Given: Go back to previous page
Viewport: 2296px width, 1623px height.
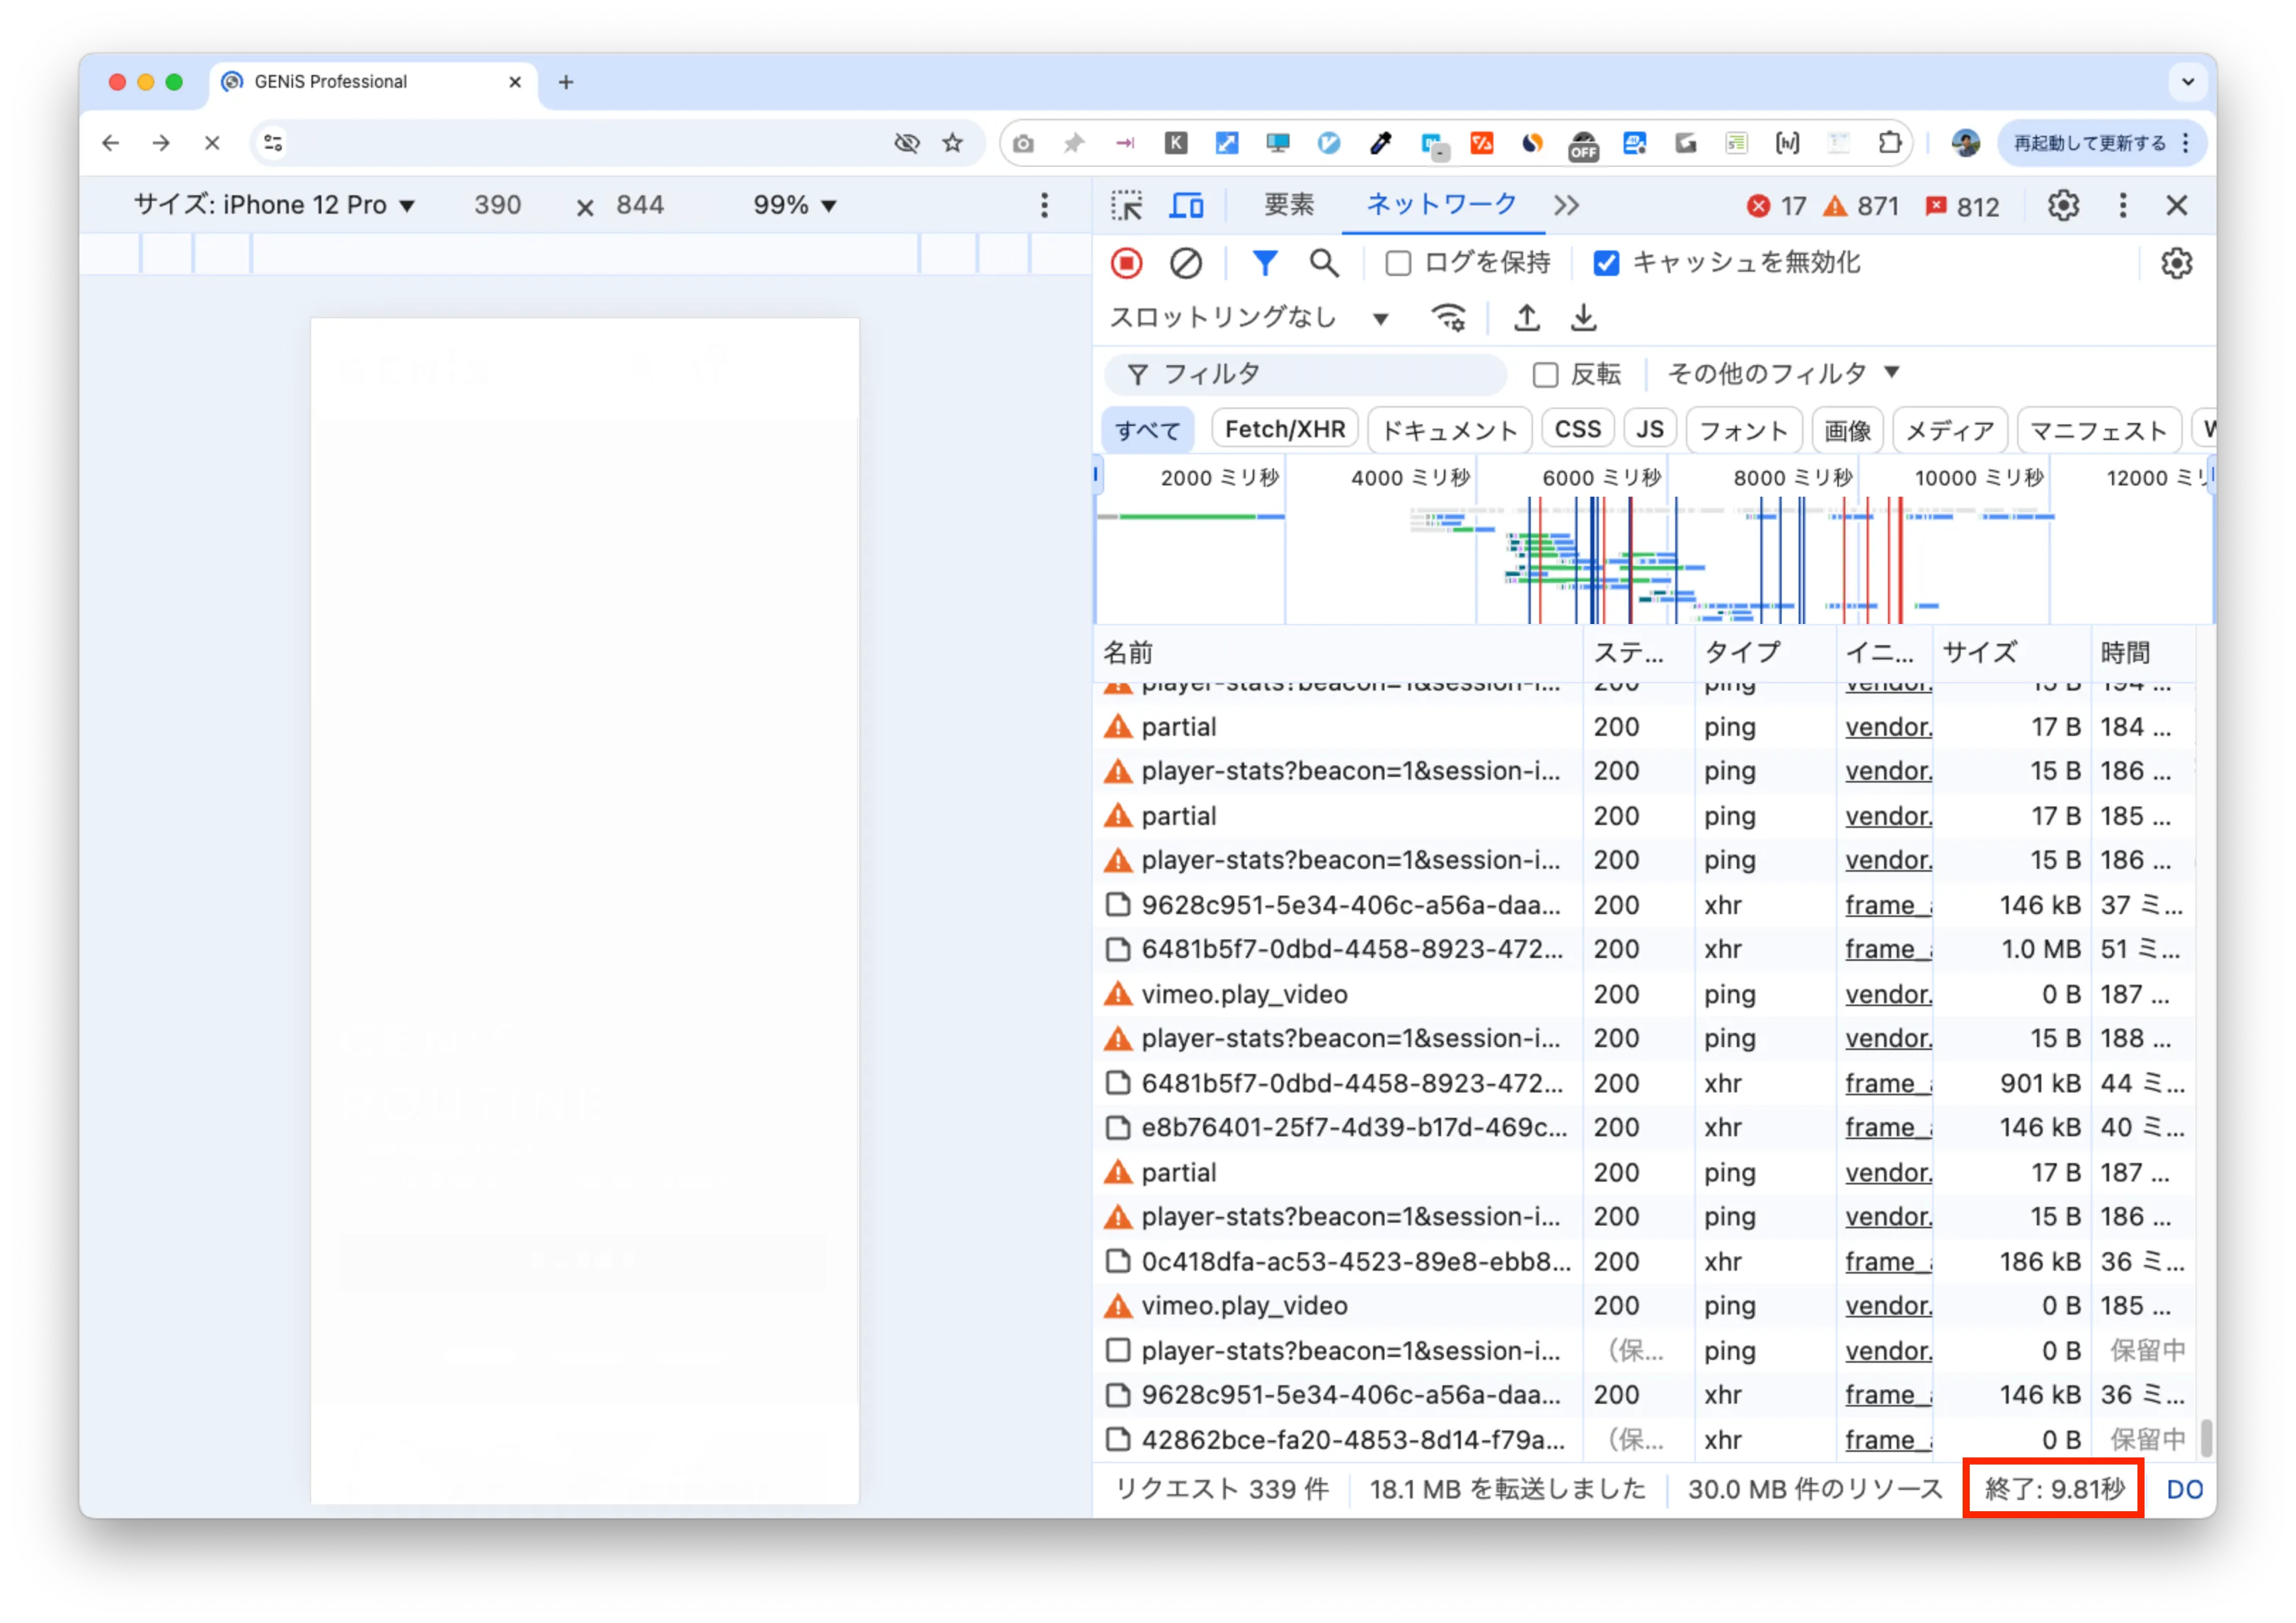Looking at the screenshot, I should (x=110, y=143).
